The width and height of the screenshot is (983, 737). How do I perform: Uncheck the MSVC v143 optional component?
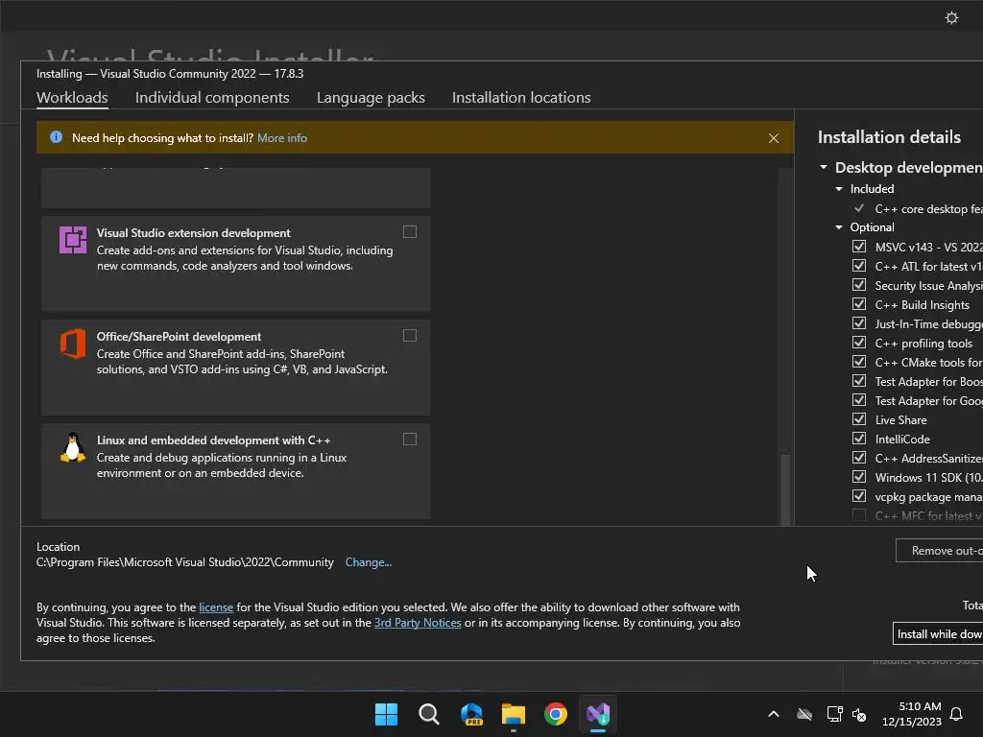859,247
